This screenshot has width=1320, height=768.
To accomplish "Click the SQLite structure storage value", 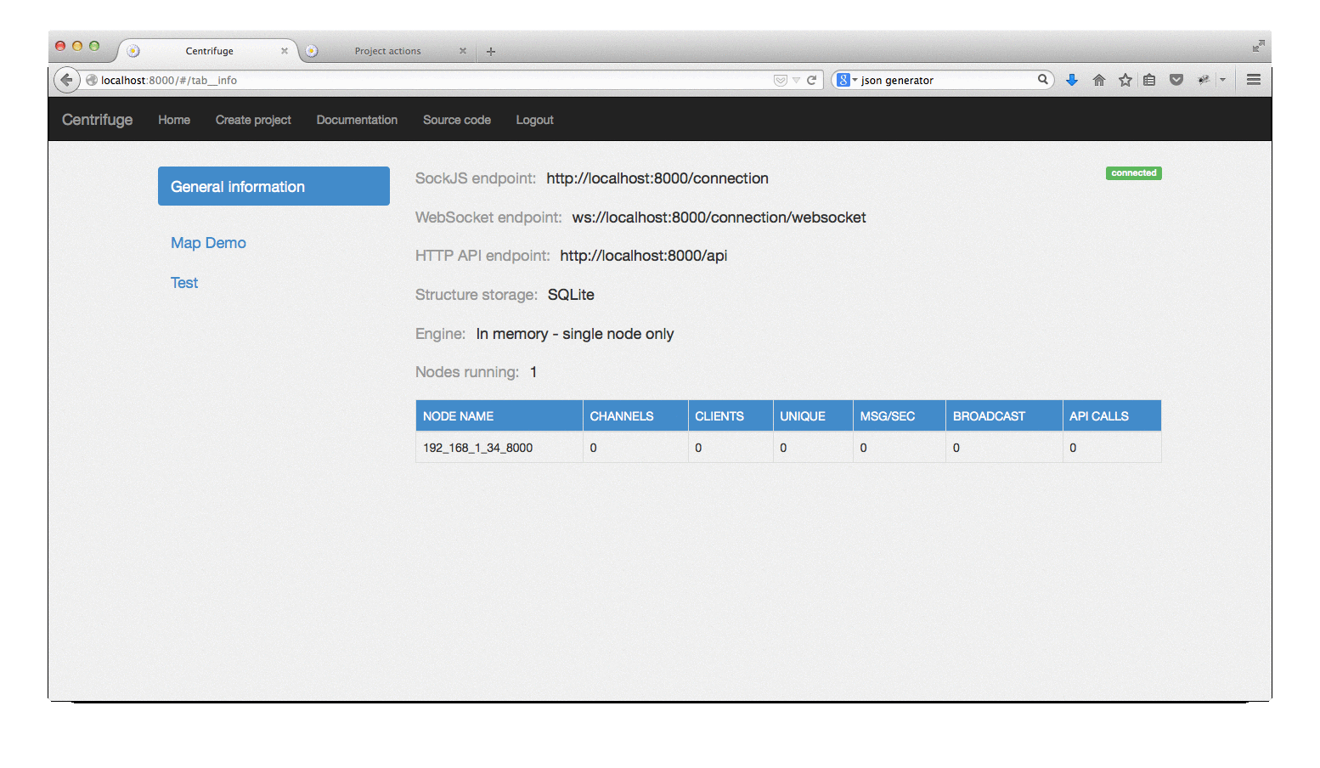I will [571, 295].
